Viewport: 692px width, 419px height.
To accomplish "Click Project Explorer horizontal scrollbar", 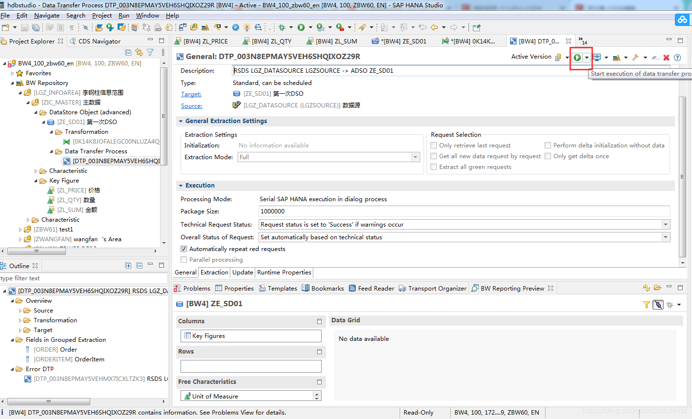I will pos(36,251).
